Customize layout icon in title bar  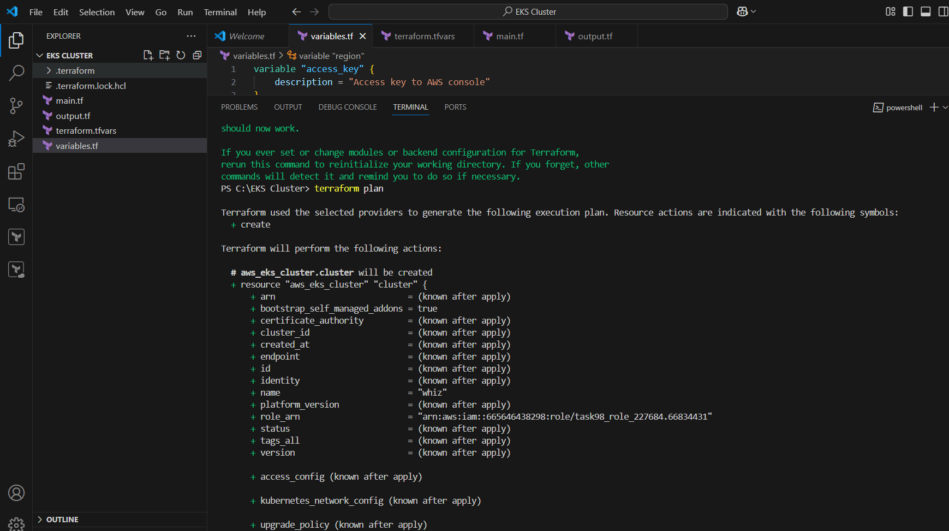tap(891, 11)
